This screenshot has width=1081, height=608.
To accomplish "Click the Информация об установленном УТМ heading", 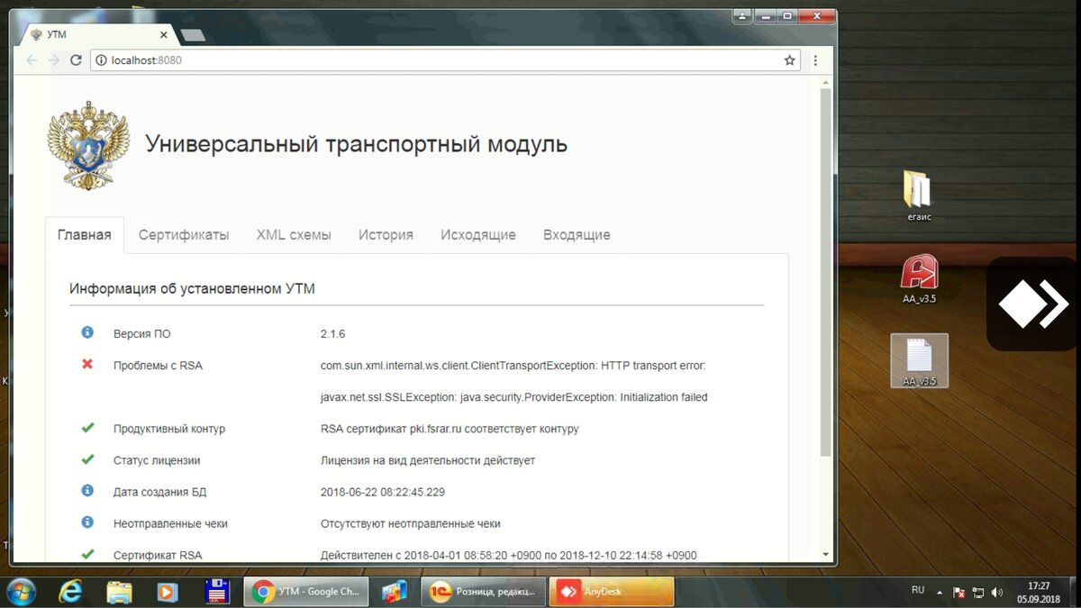I will click(192, 289).
